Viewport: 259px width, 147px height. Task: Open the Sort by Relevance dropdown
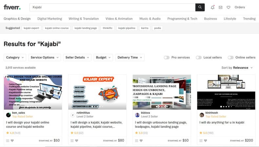(x=237, y=68)
